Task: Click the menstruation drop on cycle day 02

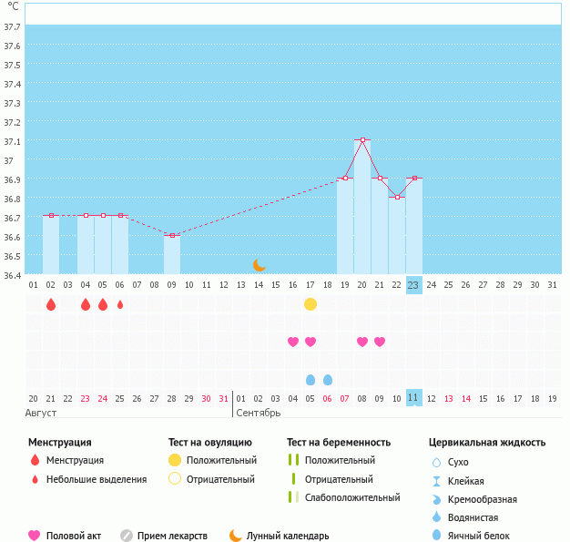Action: pos(51,304)
